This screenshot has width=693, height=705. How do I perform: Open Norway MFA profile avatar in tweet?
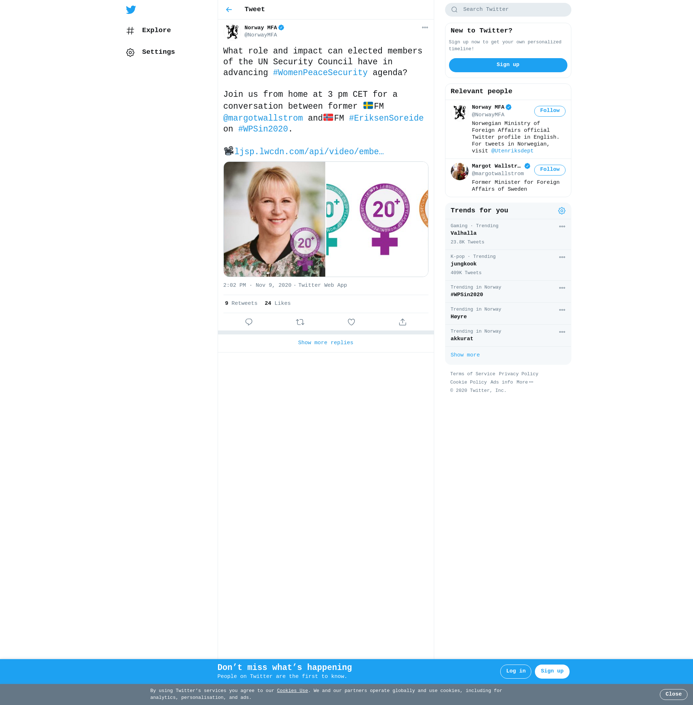pos(232,32)
